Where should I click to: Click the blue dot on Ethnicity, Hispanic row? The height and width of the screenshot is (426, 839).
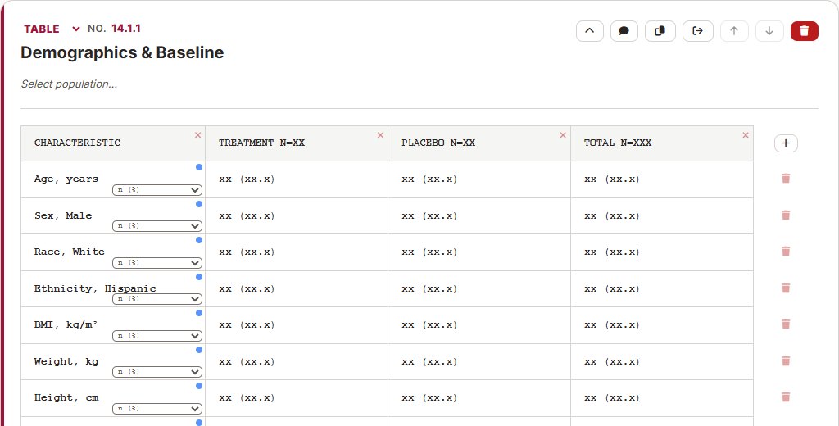(x=199, y=277)
